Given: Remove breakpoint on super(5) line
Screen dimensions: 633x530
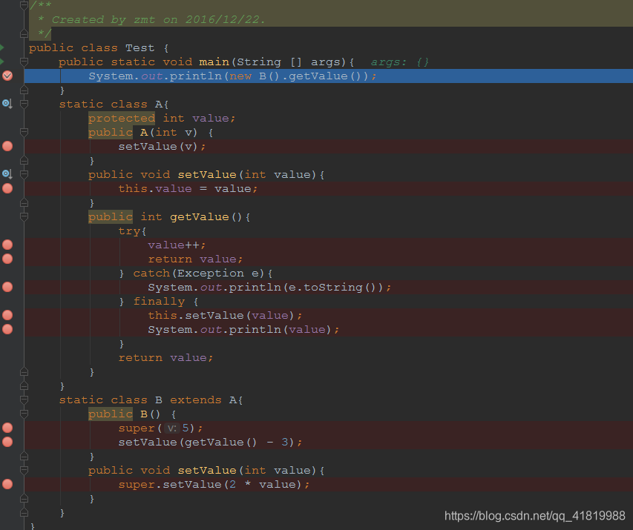Looking at the screenshot, I should coord(7,428).
